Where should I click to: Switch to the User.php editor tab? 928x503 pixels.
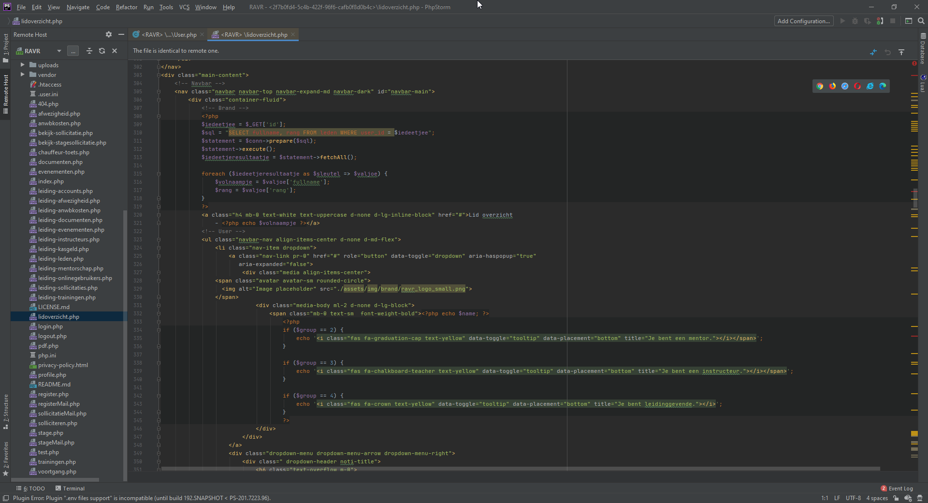(169, 34)
